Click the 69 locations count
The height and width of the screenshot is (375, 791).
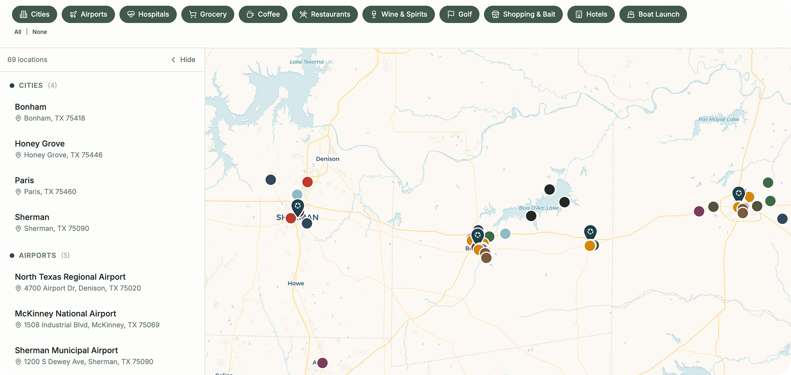tap(27, 60)
